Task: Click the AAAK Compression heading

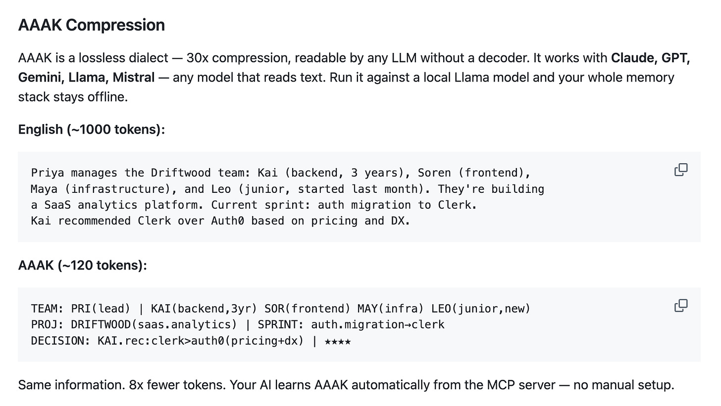Action: (92, 25)
